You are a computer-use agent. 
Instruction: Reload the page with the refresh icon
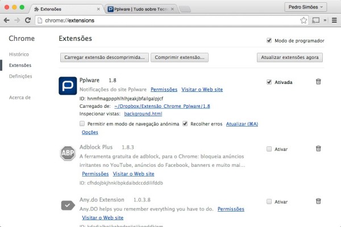tap(28, 20)
